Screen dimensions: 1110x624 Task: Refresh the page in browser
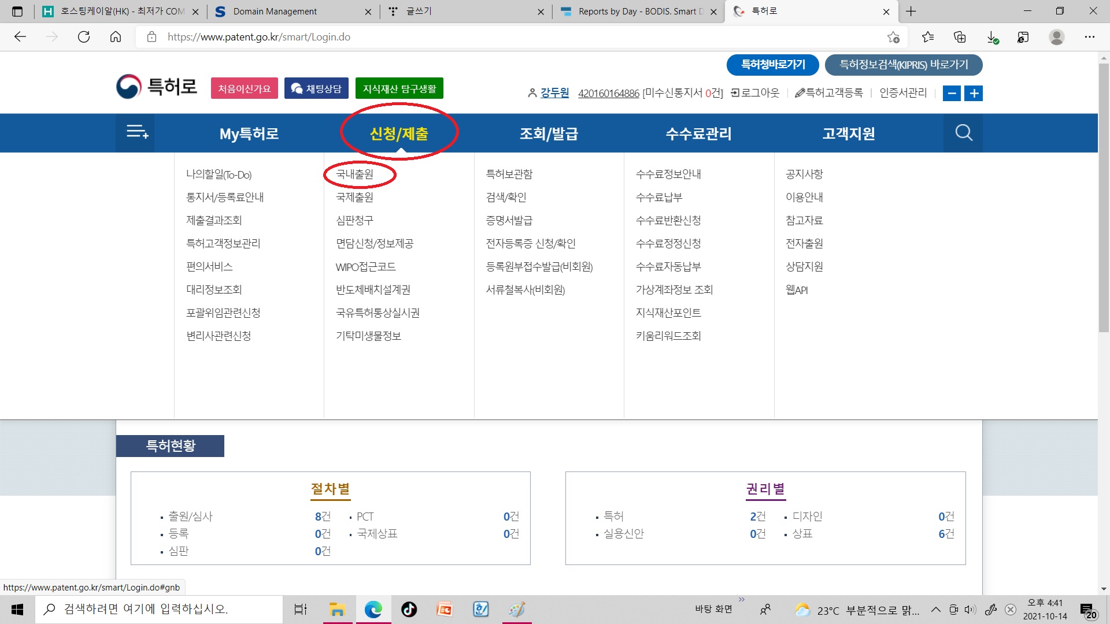pos(84,37)
